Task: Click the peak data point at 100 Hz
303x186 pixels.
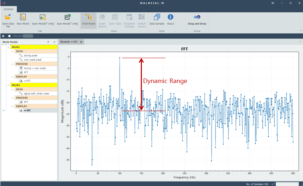Action: [119, 58]
